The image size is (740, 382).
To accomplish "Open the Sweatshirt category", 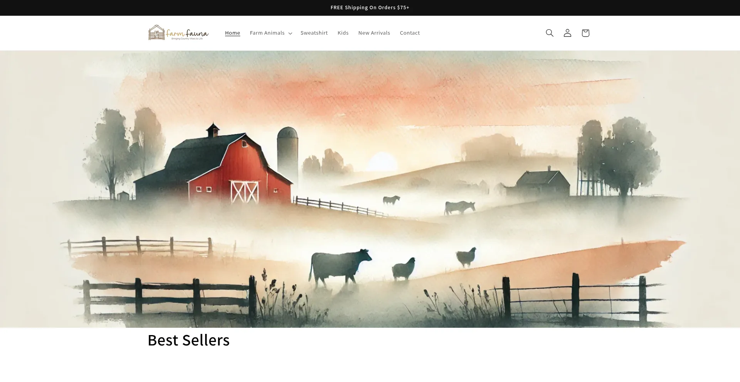I will coord(314,33).
